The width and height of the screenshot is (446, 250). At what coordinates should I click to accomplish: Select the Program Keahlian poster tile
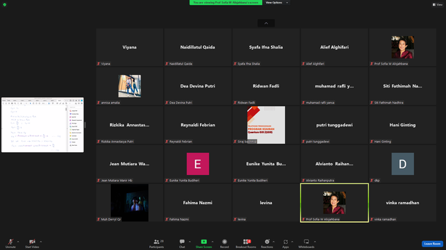point(266,125)
